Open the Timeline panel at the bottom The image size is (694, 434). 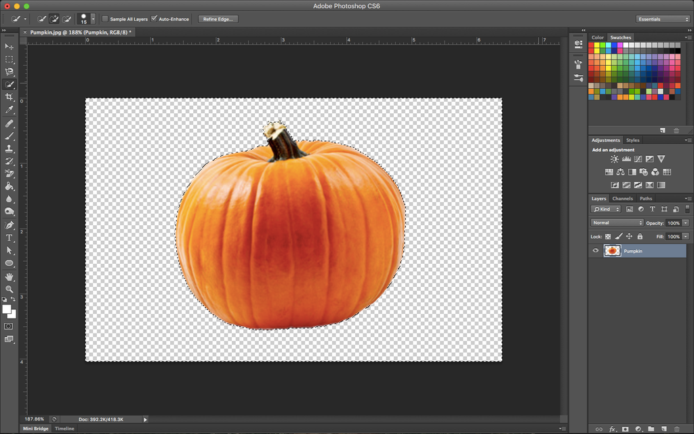(64, 429)
